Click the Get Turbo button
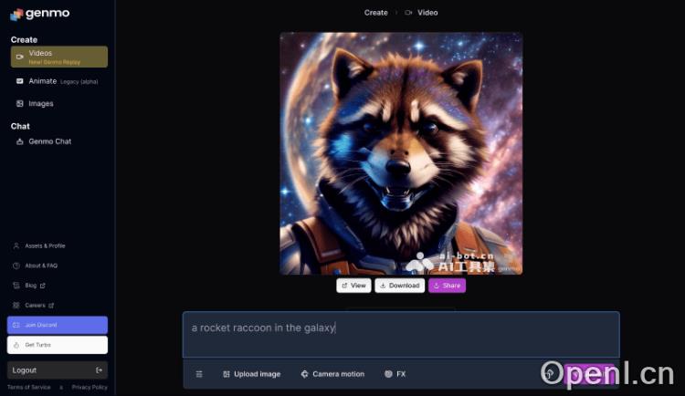The height and width of the screenshot is (396, 685). click(58, 345)
